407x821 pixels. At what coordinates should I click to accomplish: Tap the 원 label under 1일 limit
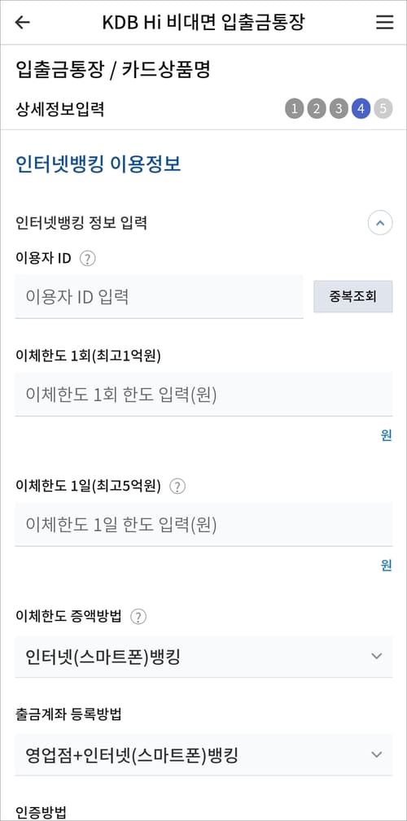(x=387, y=566)
